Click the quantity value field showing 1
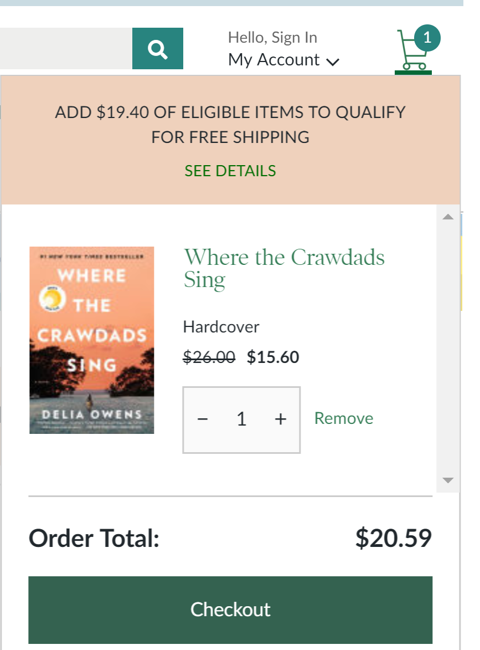The image size is (480, 650). pos(241,419)
